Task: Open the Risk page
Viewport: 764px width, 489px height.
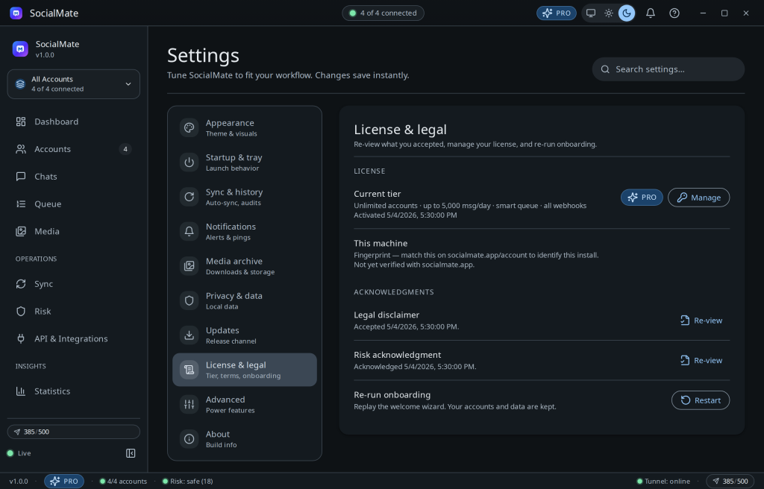Action: (x=74, y=312)
